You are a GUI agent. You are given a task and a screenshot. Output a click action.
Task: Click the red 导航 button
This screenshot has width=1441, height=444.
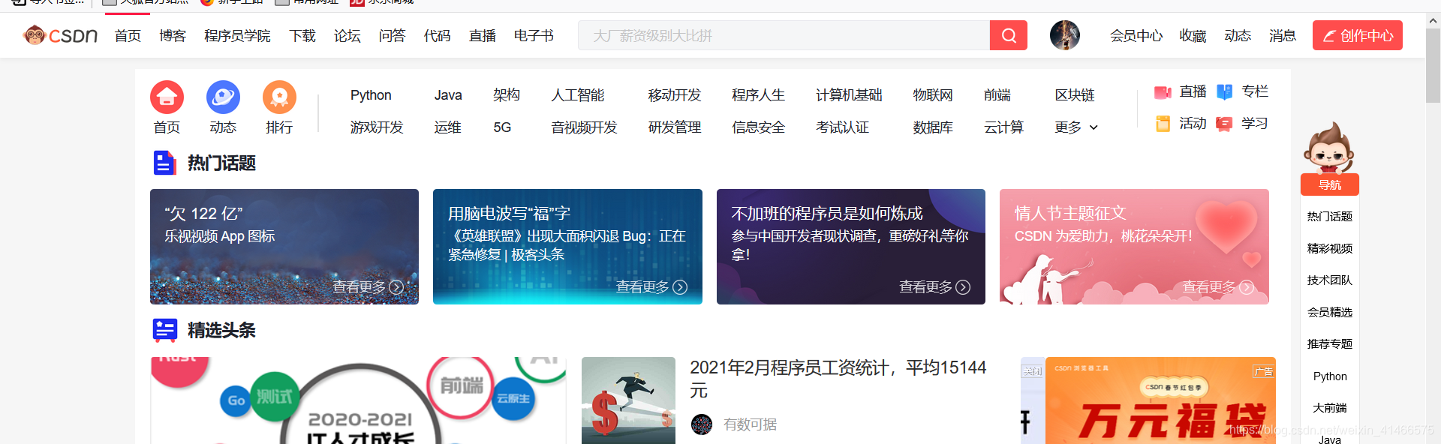1329,184
